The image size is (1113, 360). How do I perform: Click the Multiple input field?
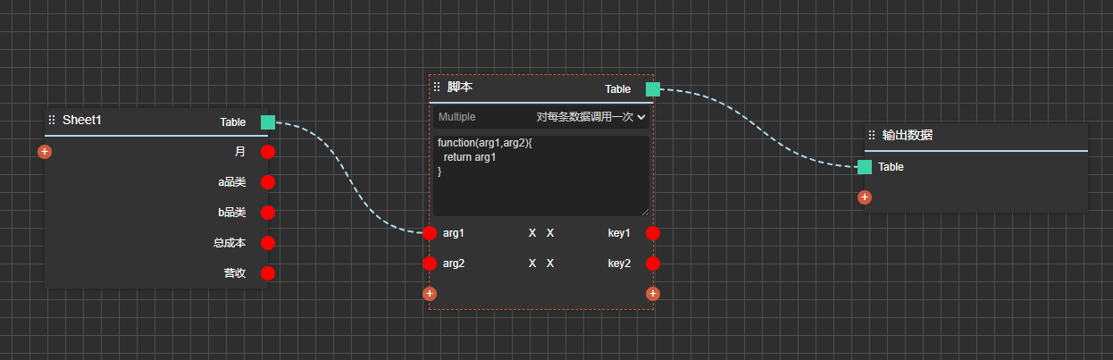tap(478, 117)
